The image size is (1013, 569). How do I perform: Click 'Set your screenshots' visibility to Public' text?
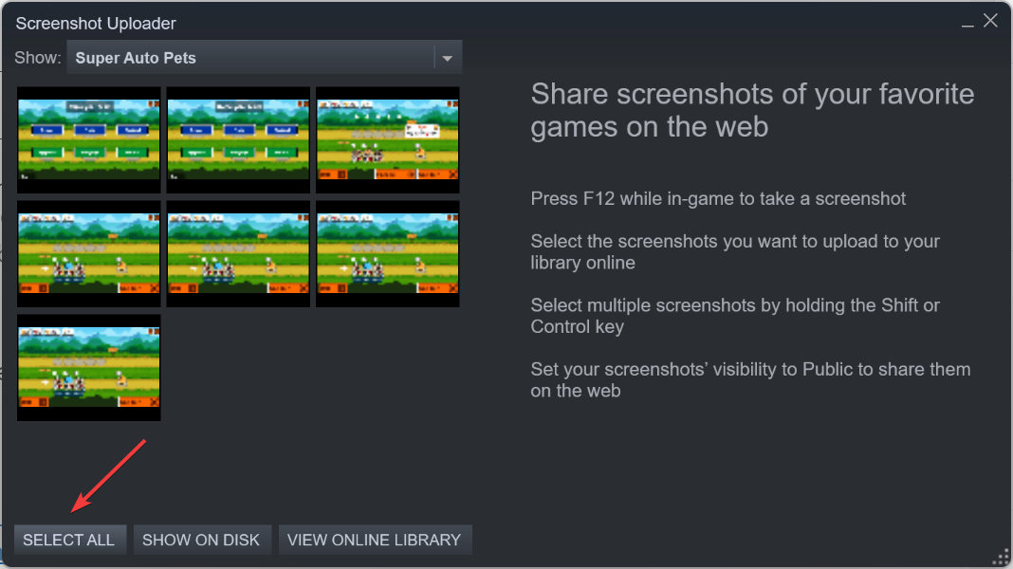(750, 379)
